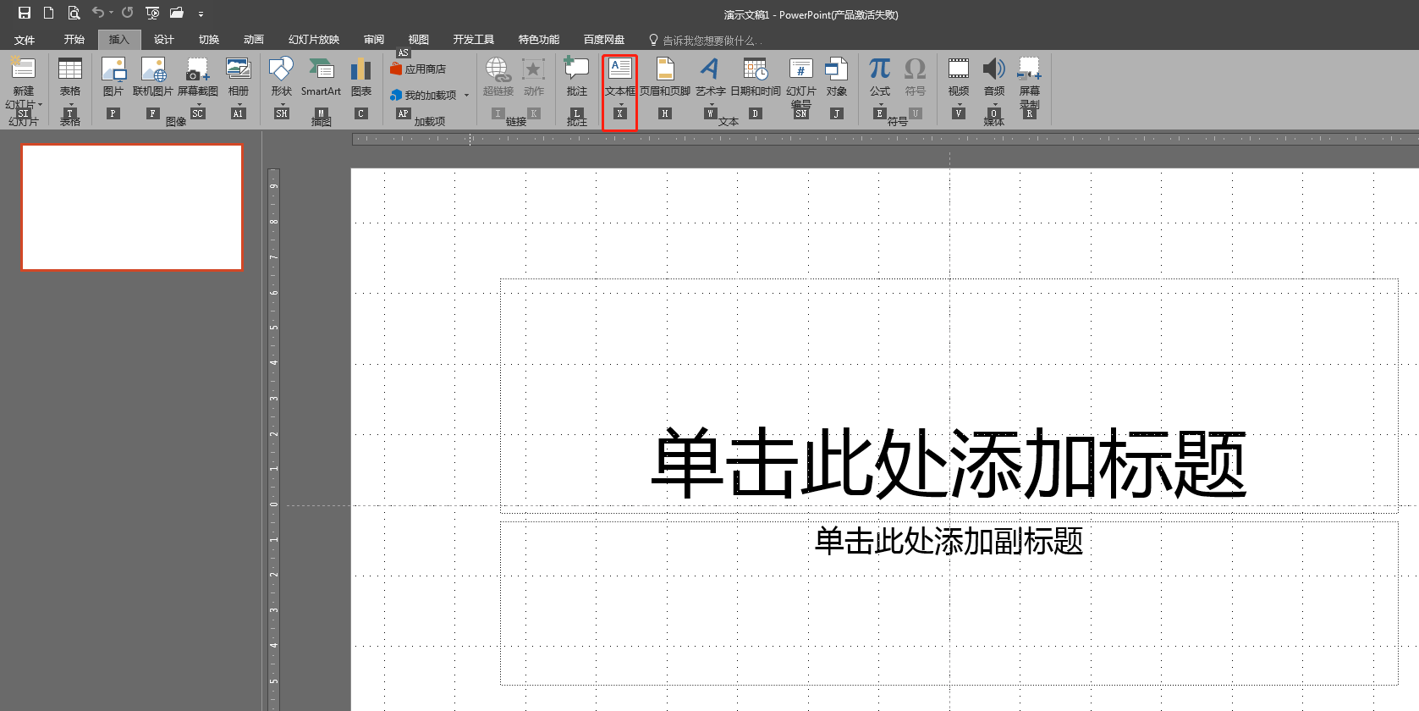The image size is (1419, 711).
Task: Insert a table (表格)
Action: pos(70,83)
